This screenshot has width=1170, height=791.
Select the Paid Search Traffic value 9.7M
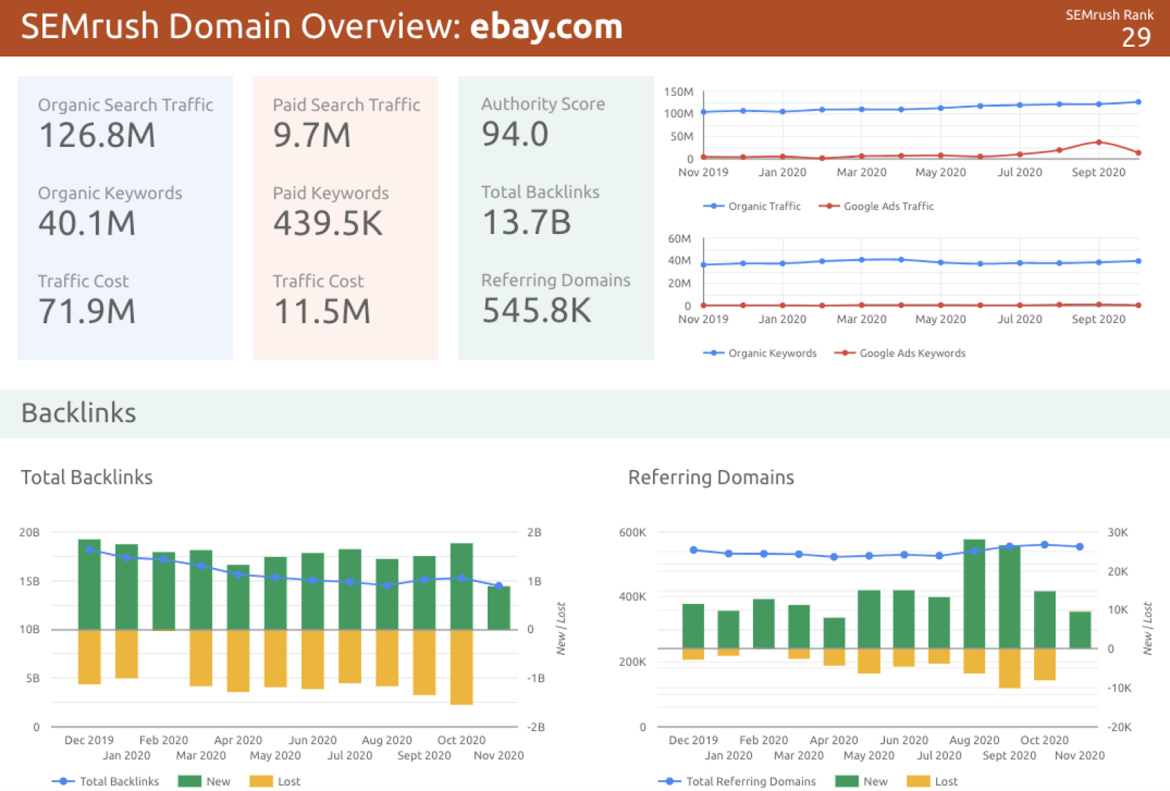pos(312,135)
